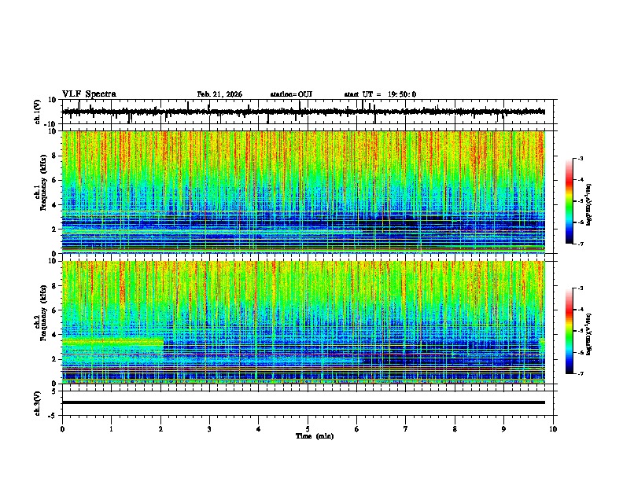The height and width of the screenshot is (481, 623).
Task: Click the "-7" tick on ch.1 colorbar
Action: [580, 244]
